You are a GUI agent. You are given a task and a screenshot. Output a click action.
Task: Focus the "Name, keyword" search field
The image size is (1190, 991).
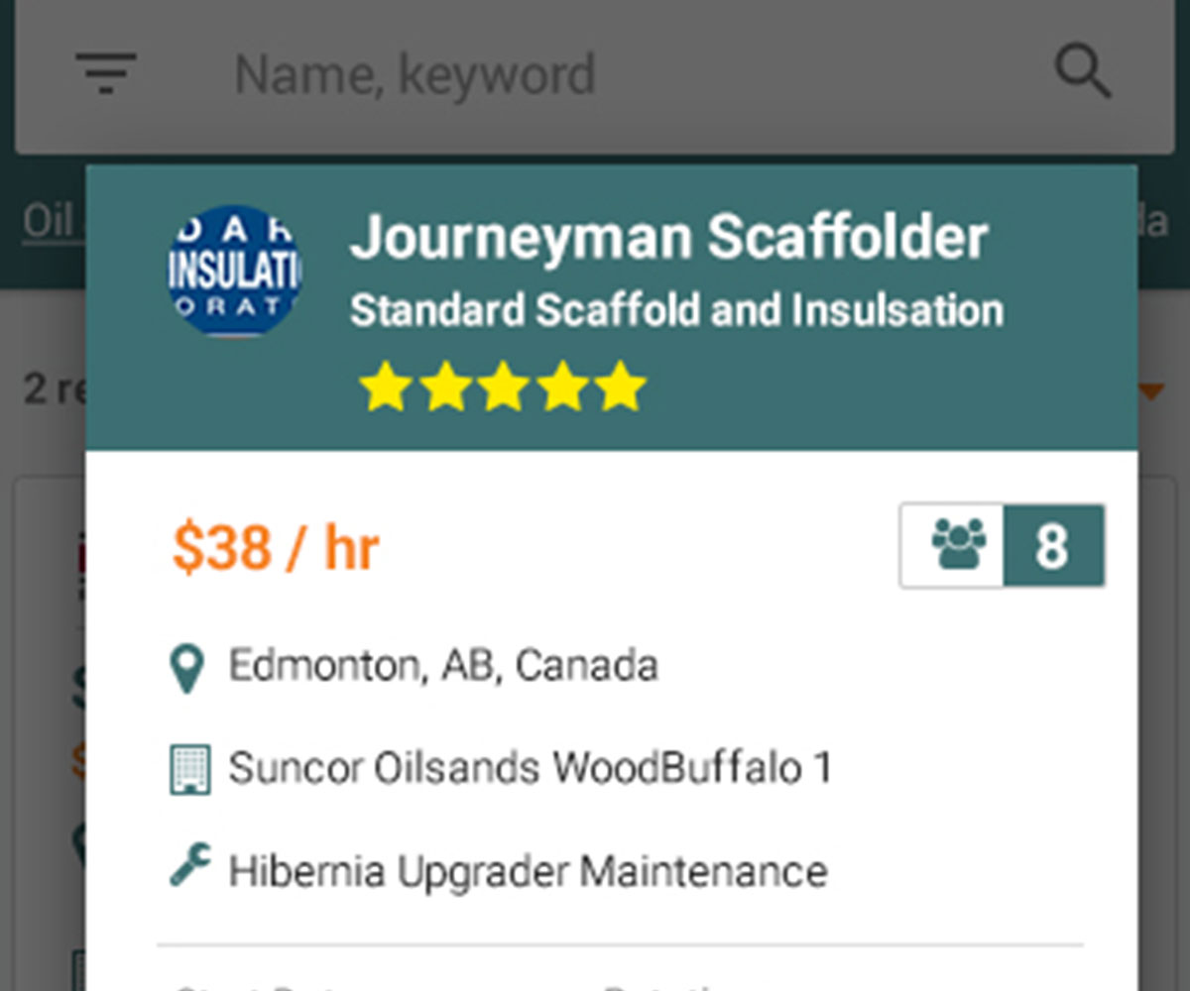(595, 75)
